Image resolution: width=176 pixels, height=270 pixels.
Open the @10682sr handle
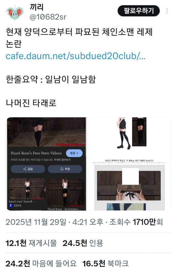click(48, 17)
